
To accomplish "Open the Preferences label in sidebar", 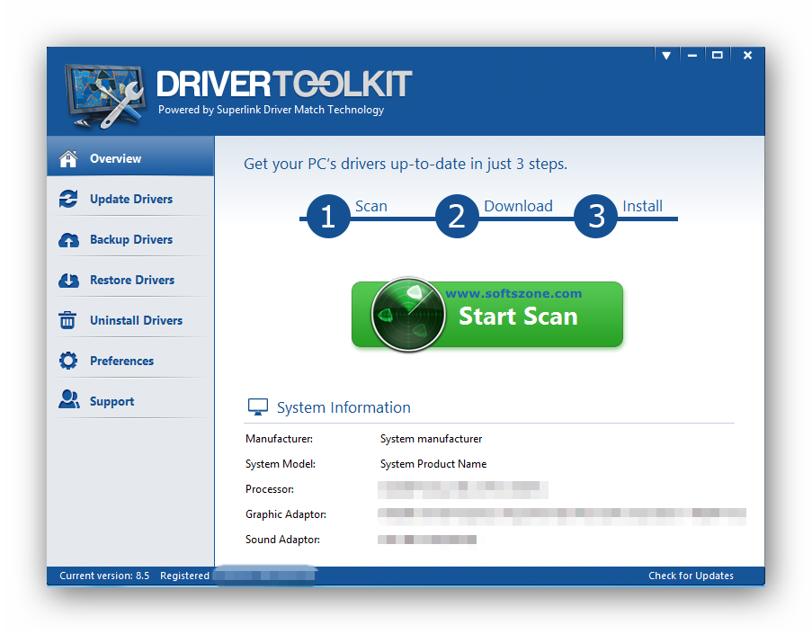I will (121, 361).
